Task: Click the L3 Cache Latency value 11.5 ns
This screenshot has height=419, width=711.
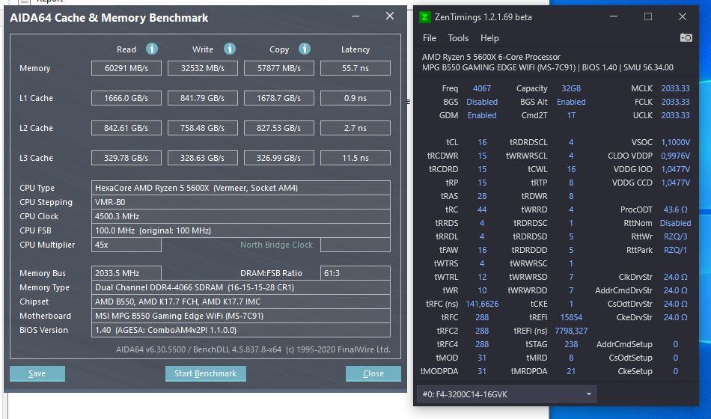Action: coord(355,158)
